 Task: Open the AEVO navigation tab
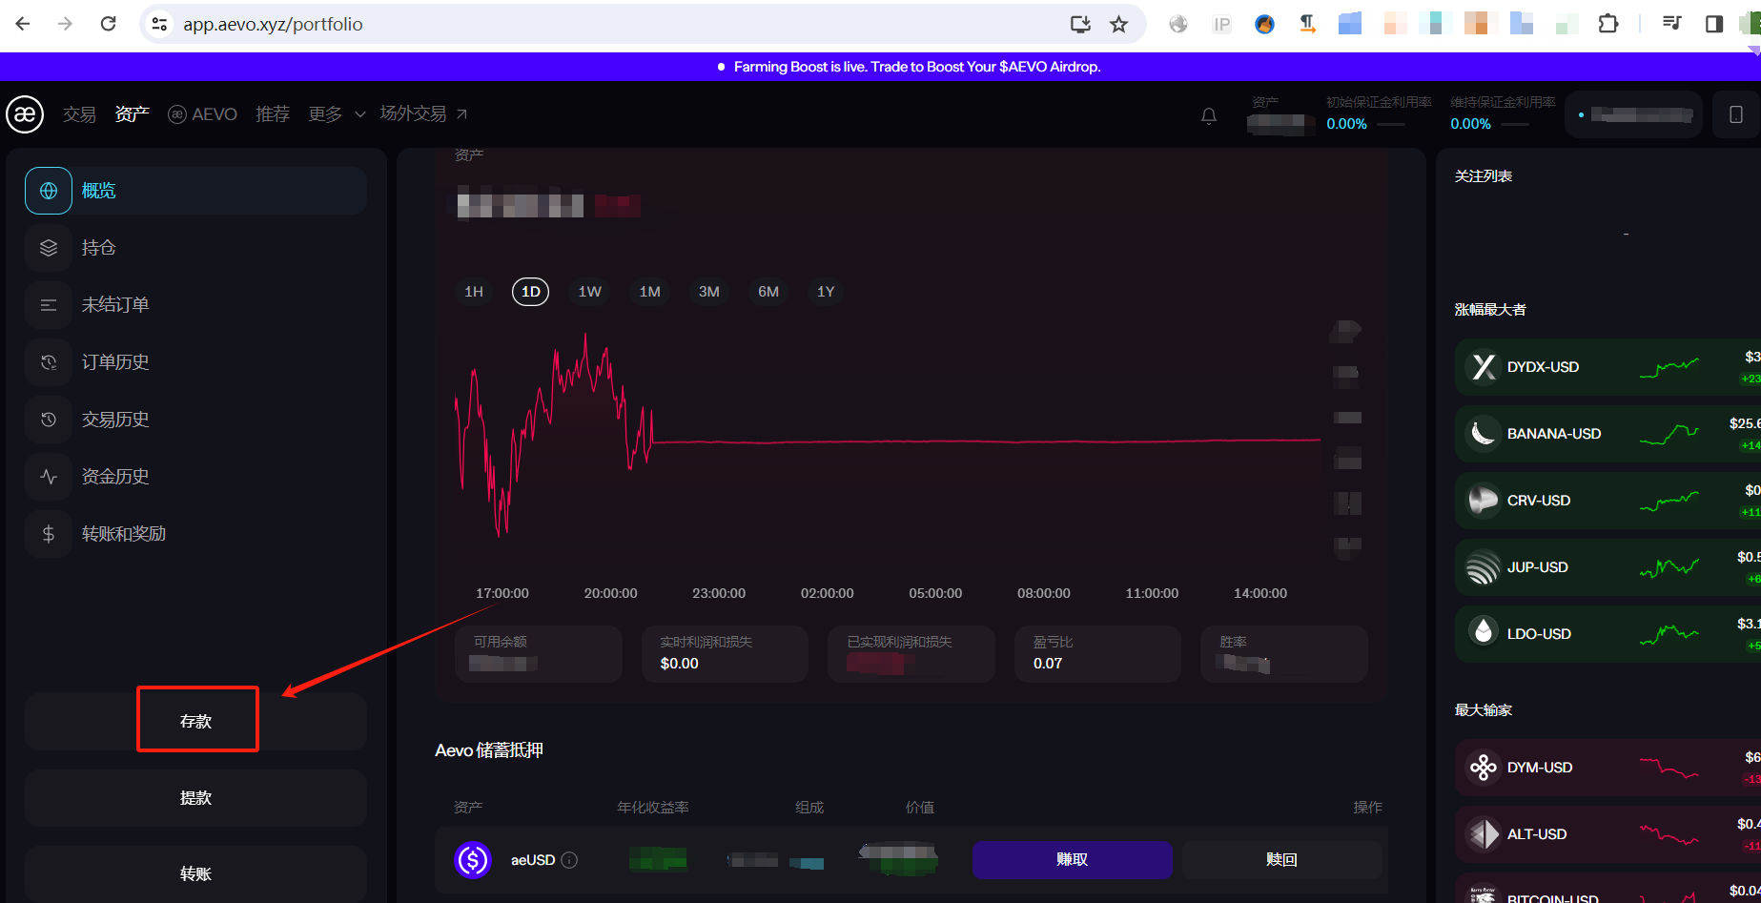point(202,114)
